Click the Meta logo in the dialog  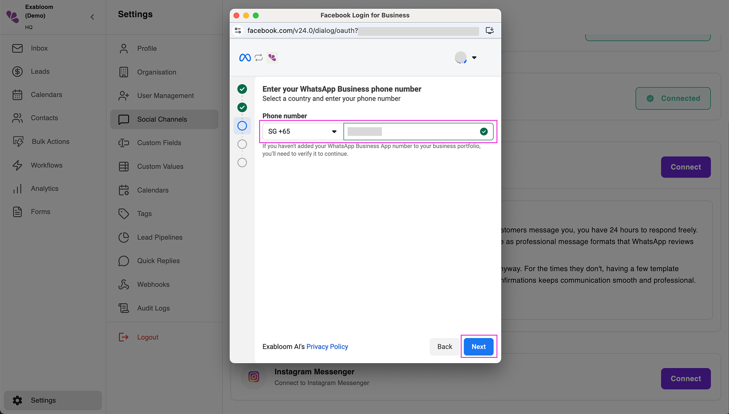pyautogui.click(x=245, y=57)
